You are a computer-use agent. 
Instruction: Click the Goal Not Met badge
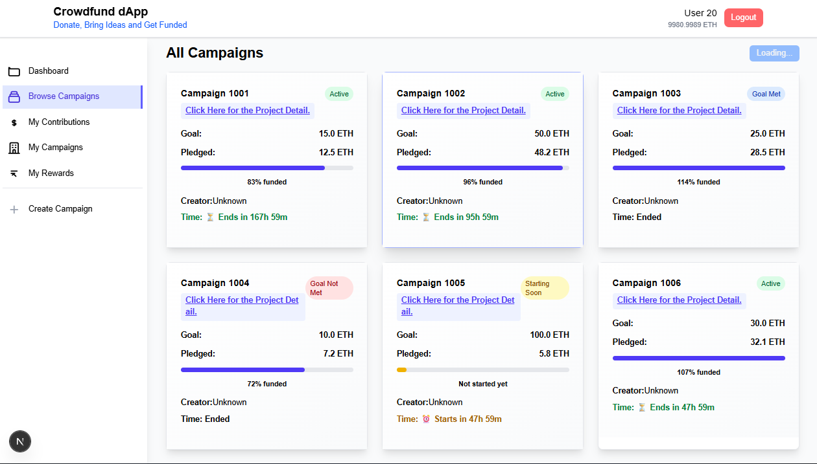point(329,288)
